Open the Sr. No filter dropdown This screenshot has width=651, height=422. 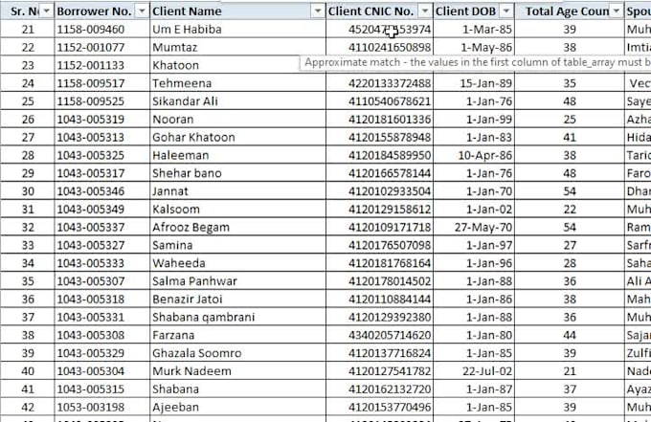(x=47, y=11)
